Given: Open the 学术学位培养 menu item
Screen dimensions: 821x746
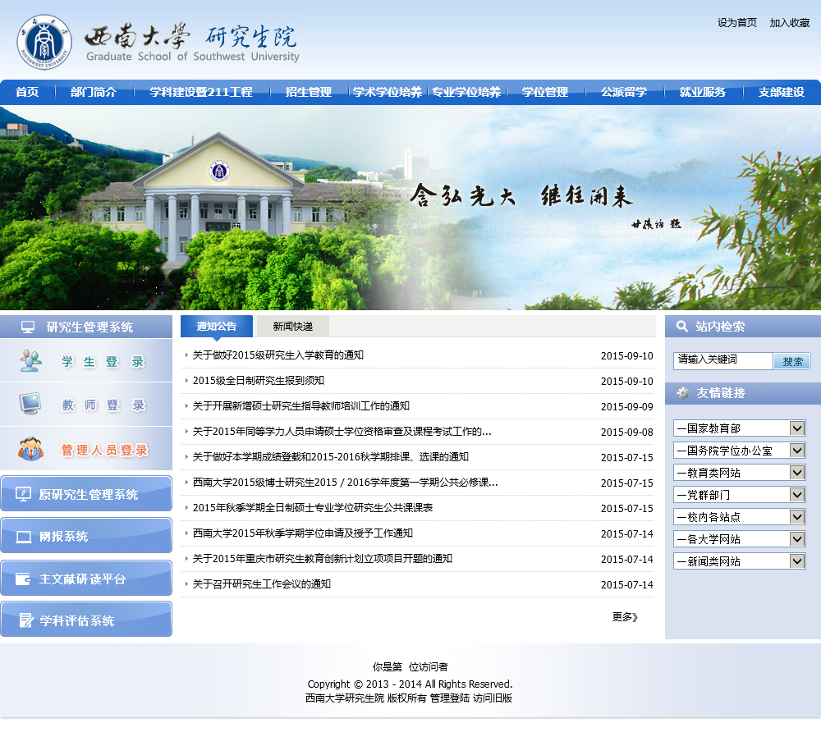Looking at the screenshot, I should coord(388,92).
